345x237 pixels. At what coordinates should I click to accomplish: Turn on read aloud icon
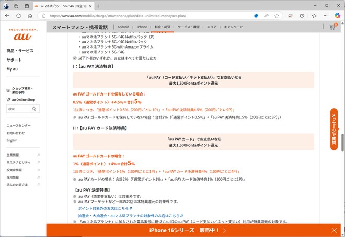267,16
